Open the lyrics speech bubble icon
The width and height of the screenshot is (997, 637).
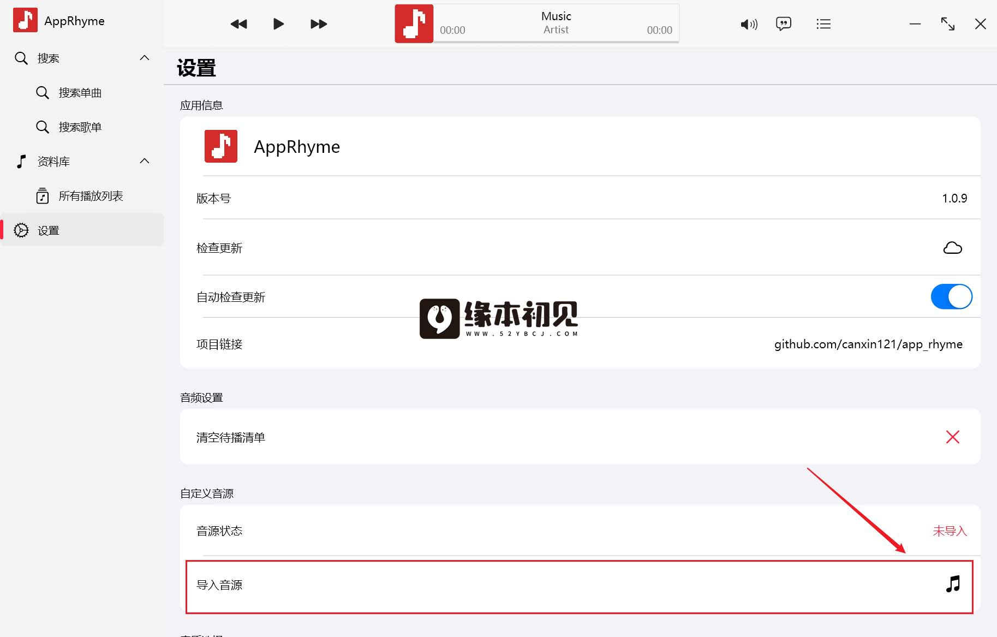tap(784, 23)
